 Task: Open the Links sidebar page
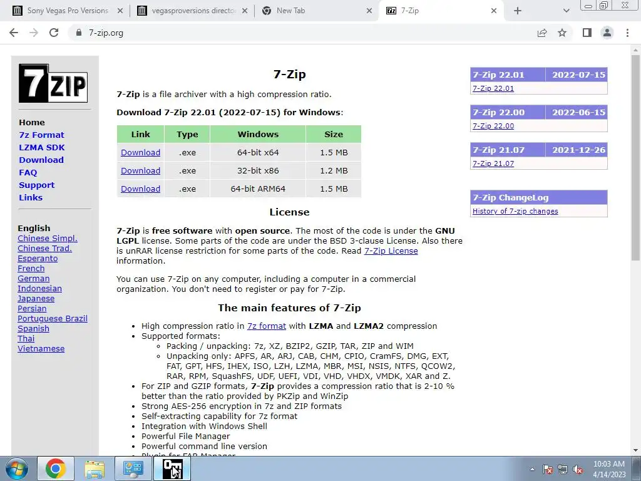coord(31,197)
